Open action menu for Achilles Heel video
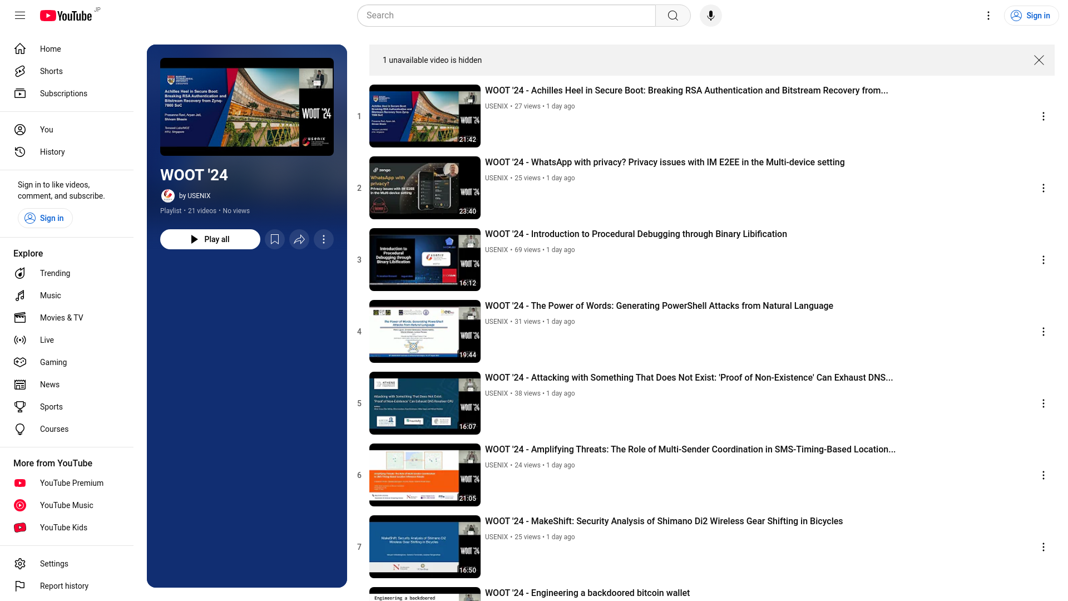The image size is (1068, 601). (1044, 116)
